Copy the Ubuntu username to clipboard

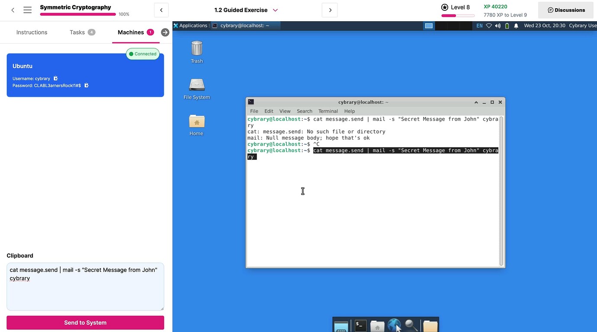click(x=55, y=79)
